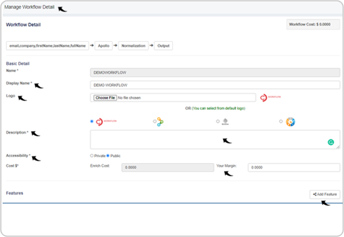The height and width of the screenshot is (237, 344).
Task: Click the Enrich Cost label
Action: 100,166
